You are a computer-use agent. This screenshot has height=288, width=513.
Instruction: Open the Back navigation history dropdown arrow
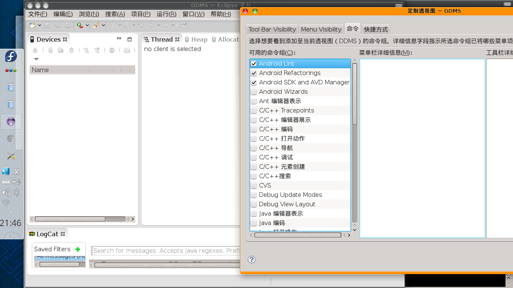158,25
